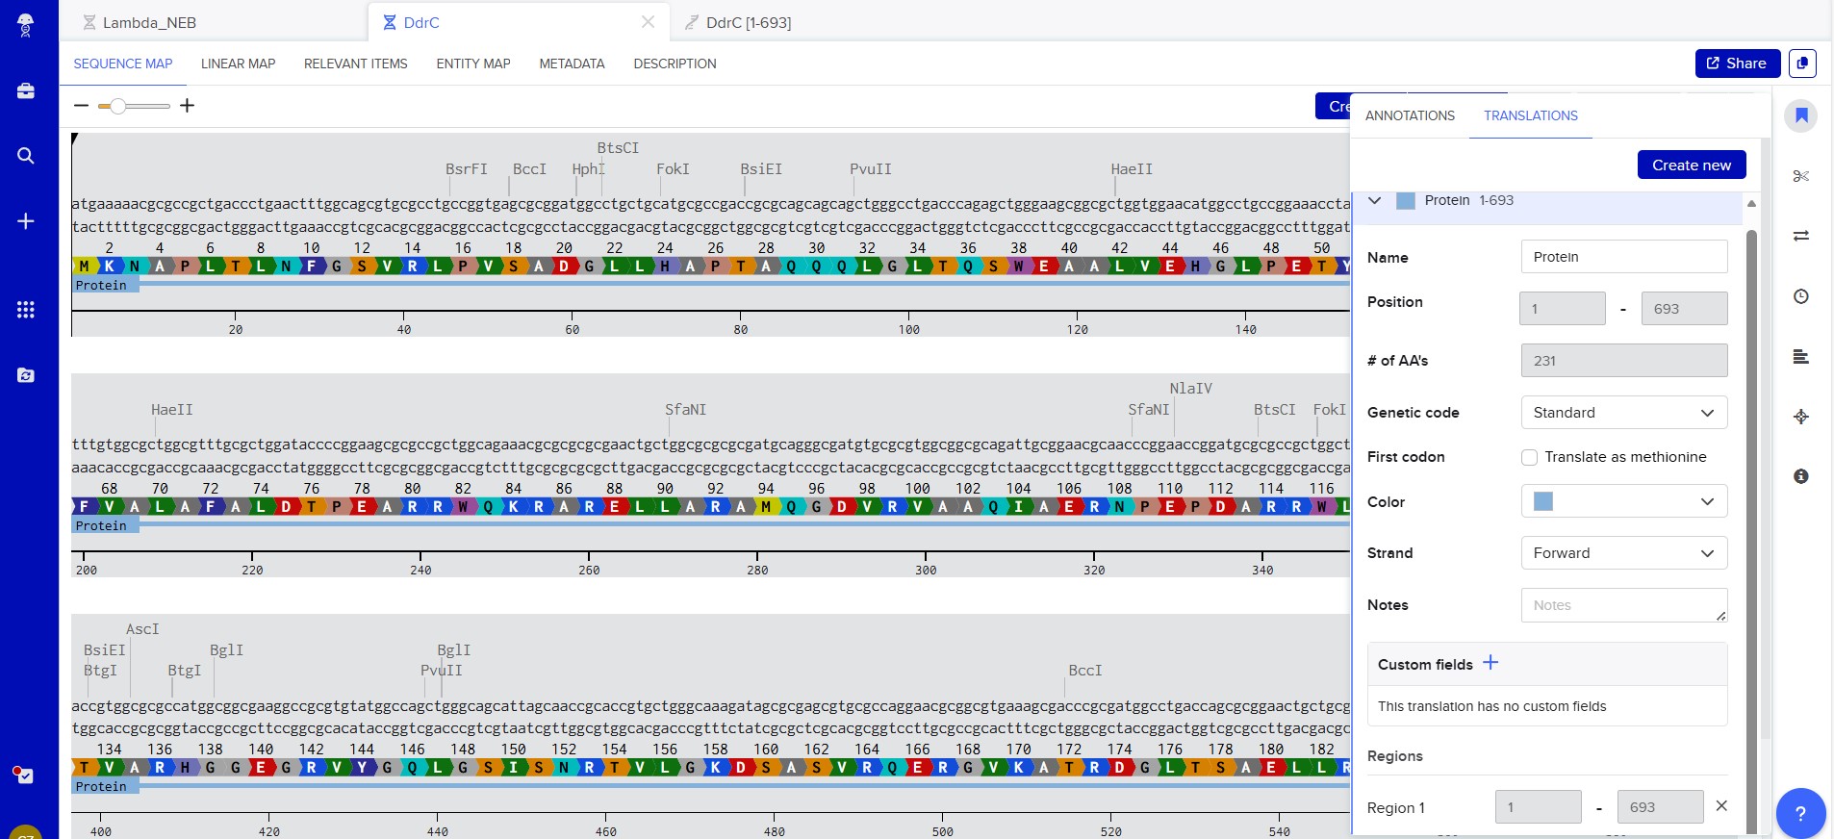This screenshot has width=1834, height=839.
Task: Click the clock history icon
Action: (x=1800, y=296)
